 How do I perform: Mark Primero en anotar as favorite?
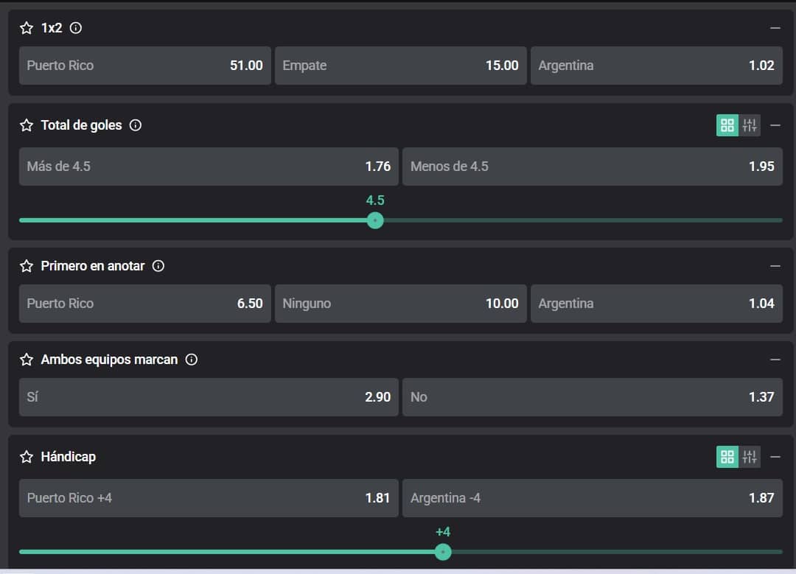click(27, 266)
